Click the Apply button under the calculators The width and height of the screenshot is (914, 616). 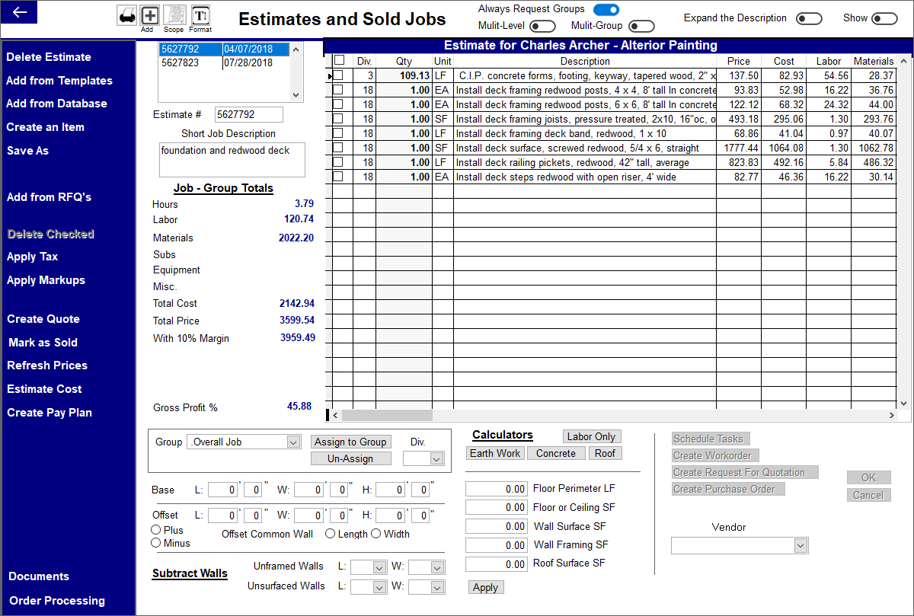[x=486, y=587]
